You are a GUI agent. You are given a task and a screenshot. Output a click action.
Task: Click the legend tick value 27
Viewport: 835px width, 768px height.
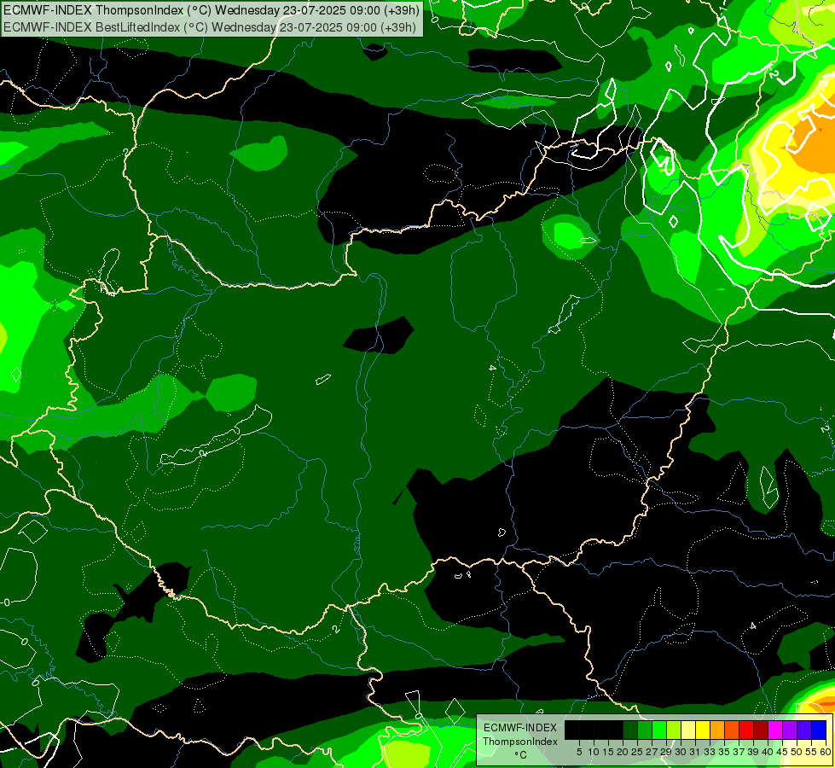tap(652, 752)
